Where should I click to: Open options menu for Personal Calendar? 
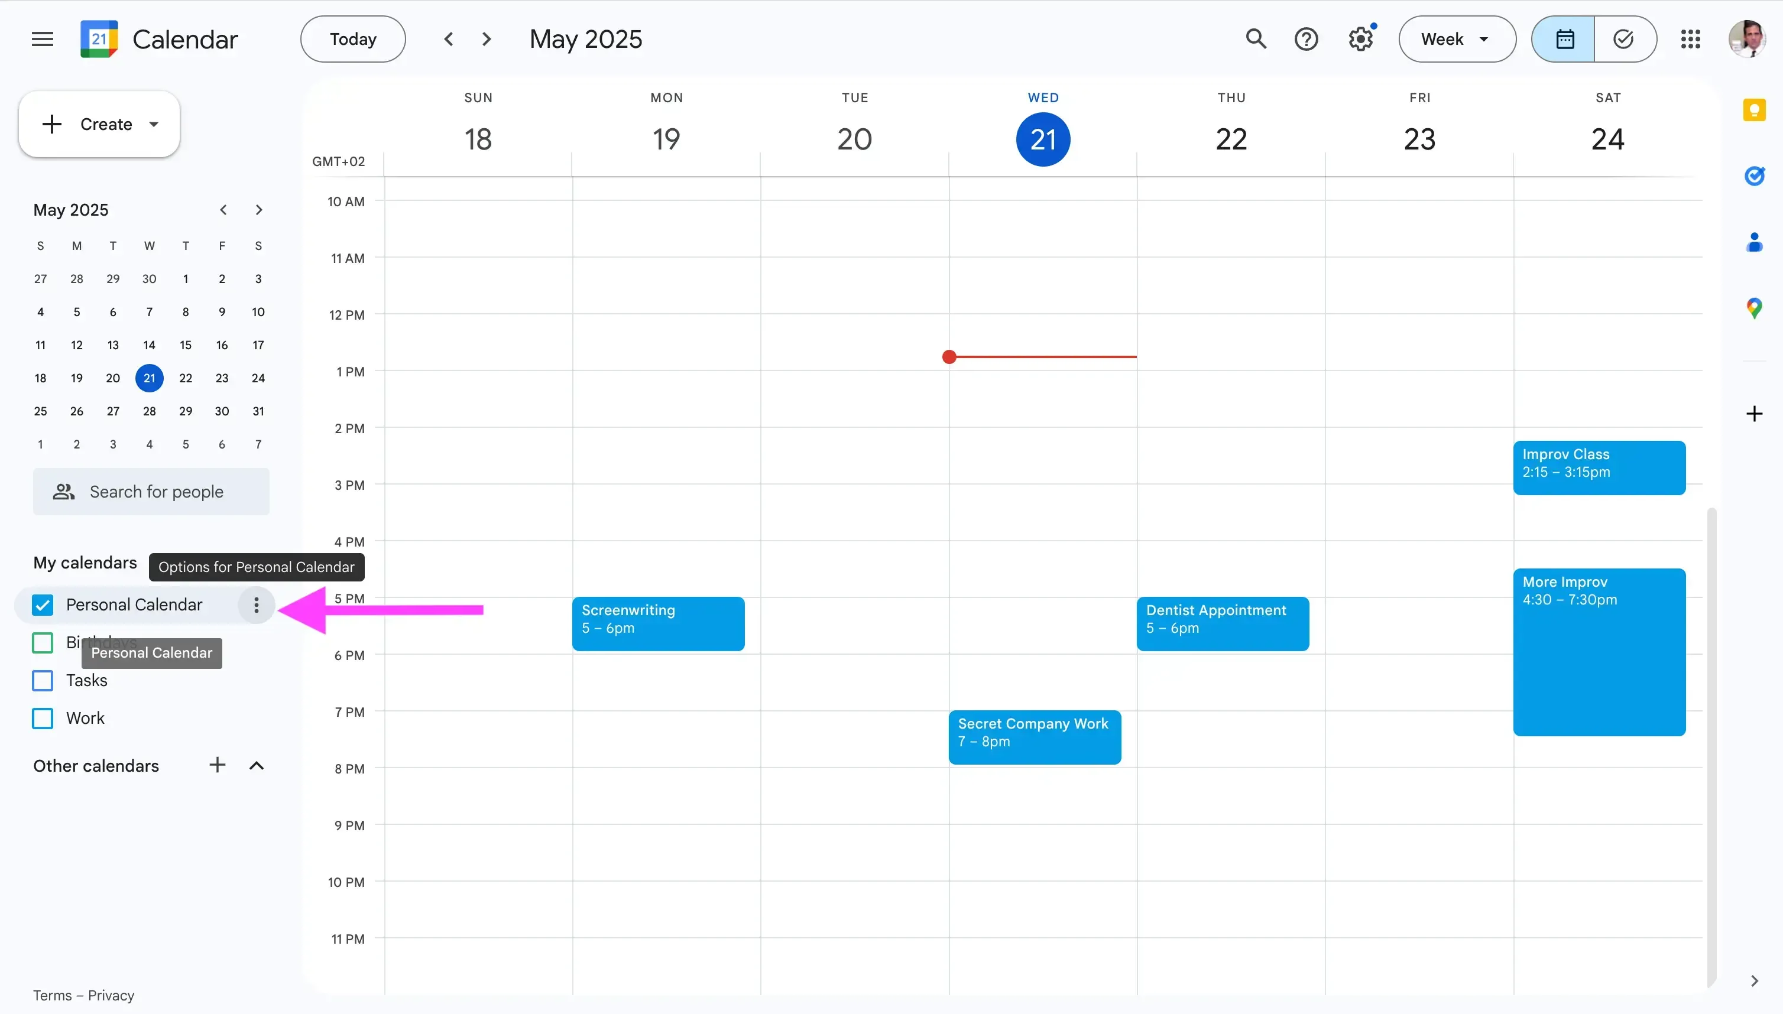pyautogui.click(x=256, y=605)
